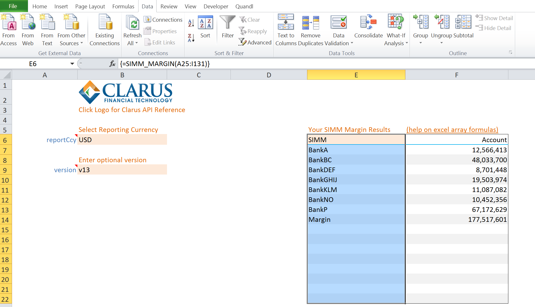Click the Clarus logo for API reference
Screen dimensions: 535x307
pyautogui.click(x=125, y=92)
